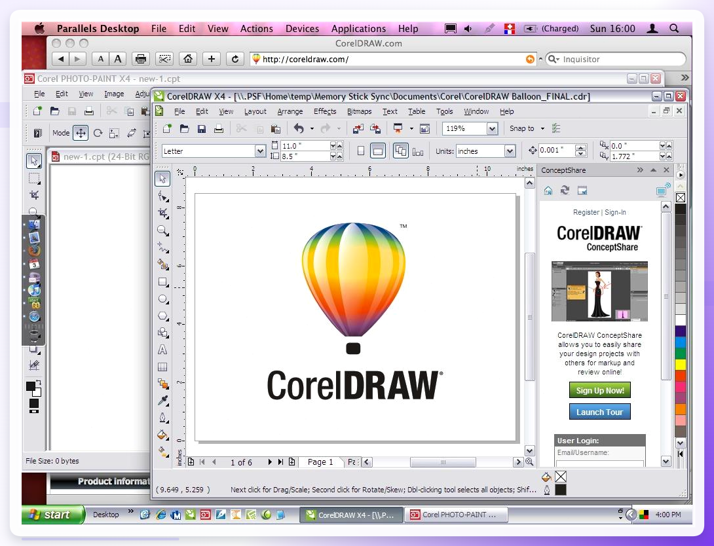Select the Crop tool in CorelDRAW toolbox
Viewport: 714px width, 546px height.
point(162,213)
